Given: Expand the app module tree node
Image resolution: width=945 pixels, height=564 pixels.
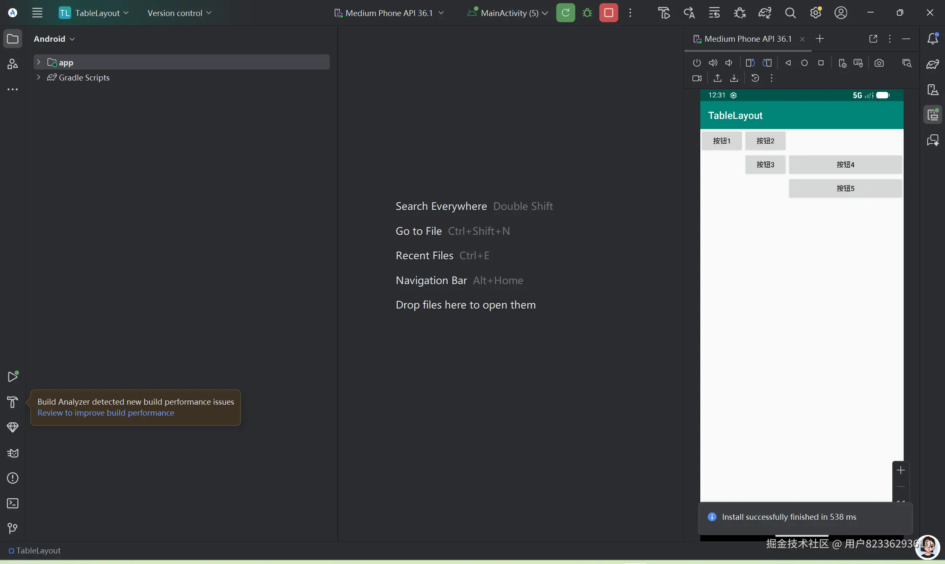Looking at the screenshot, I should tap(38, 62).
